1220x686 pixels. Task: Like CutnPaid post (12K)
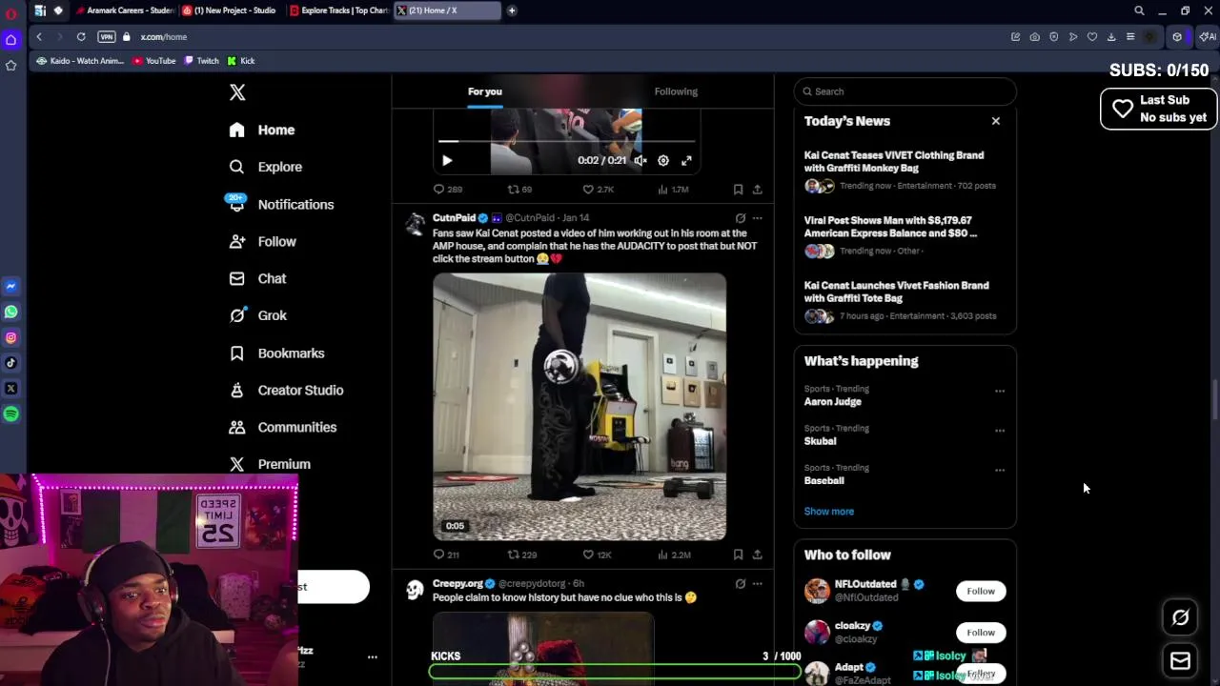pyautogui.click(x=597, y=555)
